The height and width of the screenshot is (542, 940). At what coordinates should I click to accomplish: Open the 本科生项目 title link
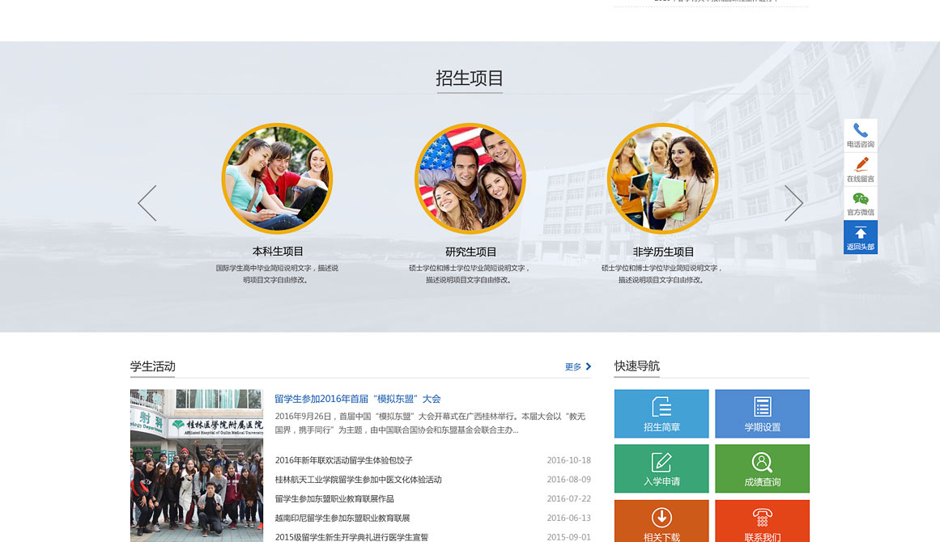[x=278, y=252]
